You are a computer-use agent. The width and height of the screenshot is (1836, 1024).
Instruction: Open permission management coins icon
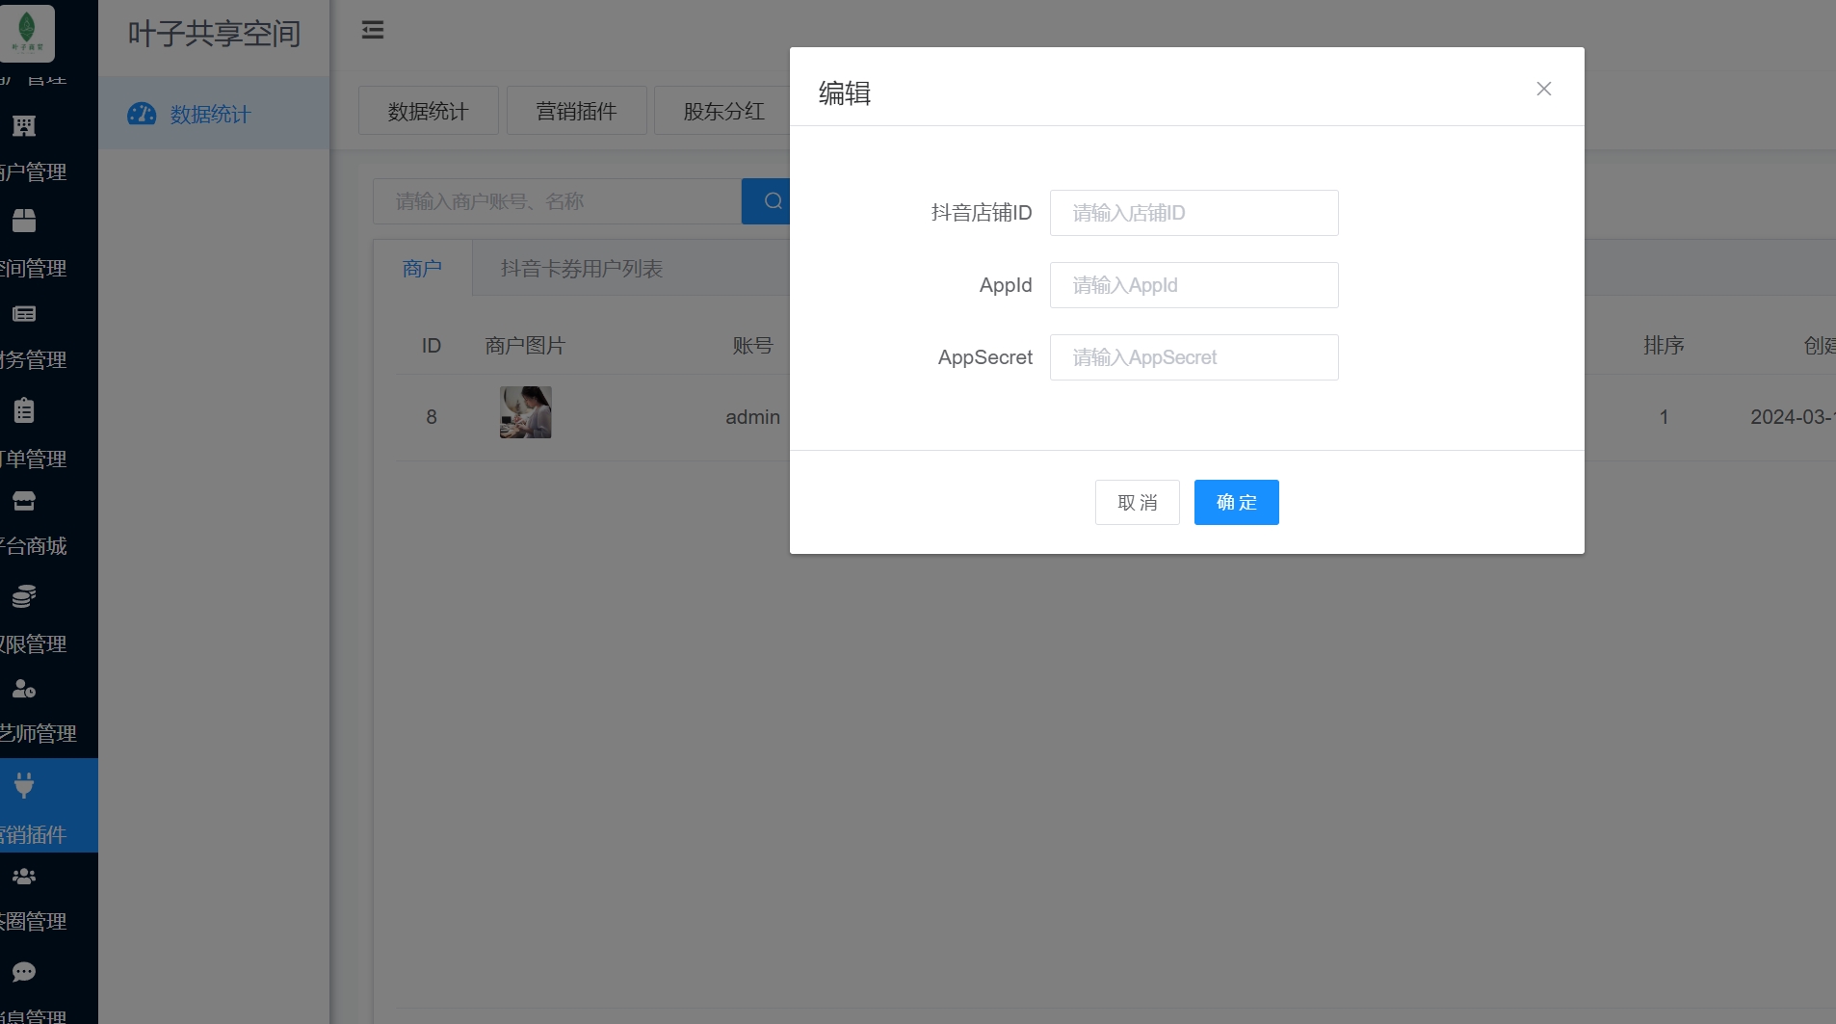pos(24,597)
